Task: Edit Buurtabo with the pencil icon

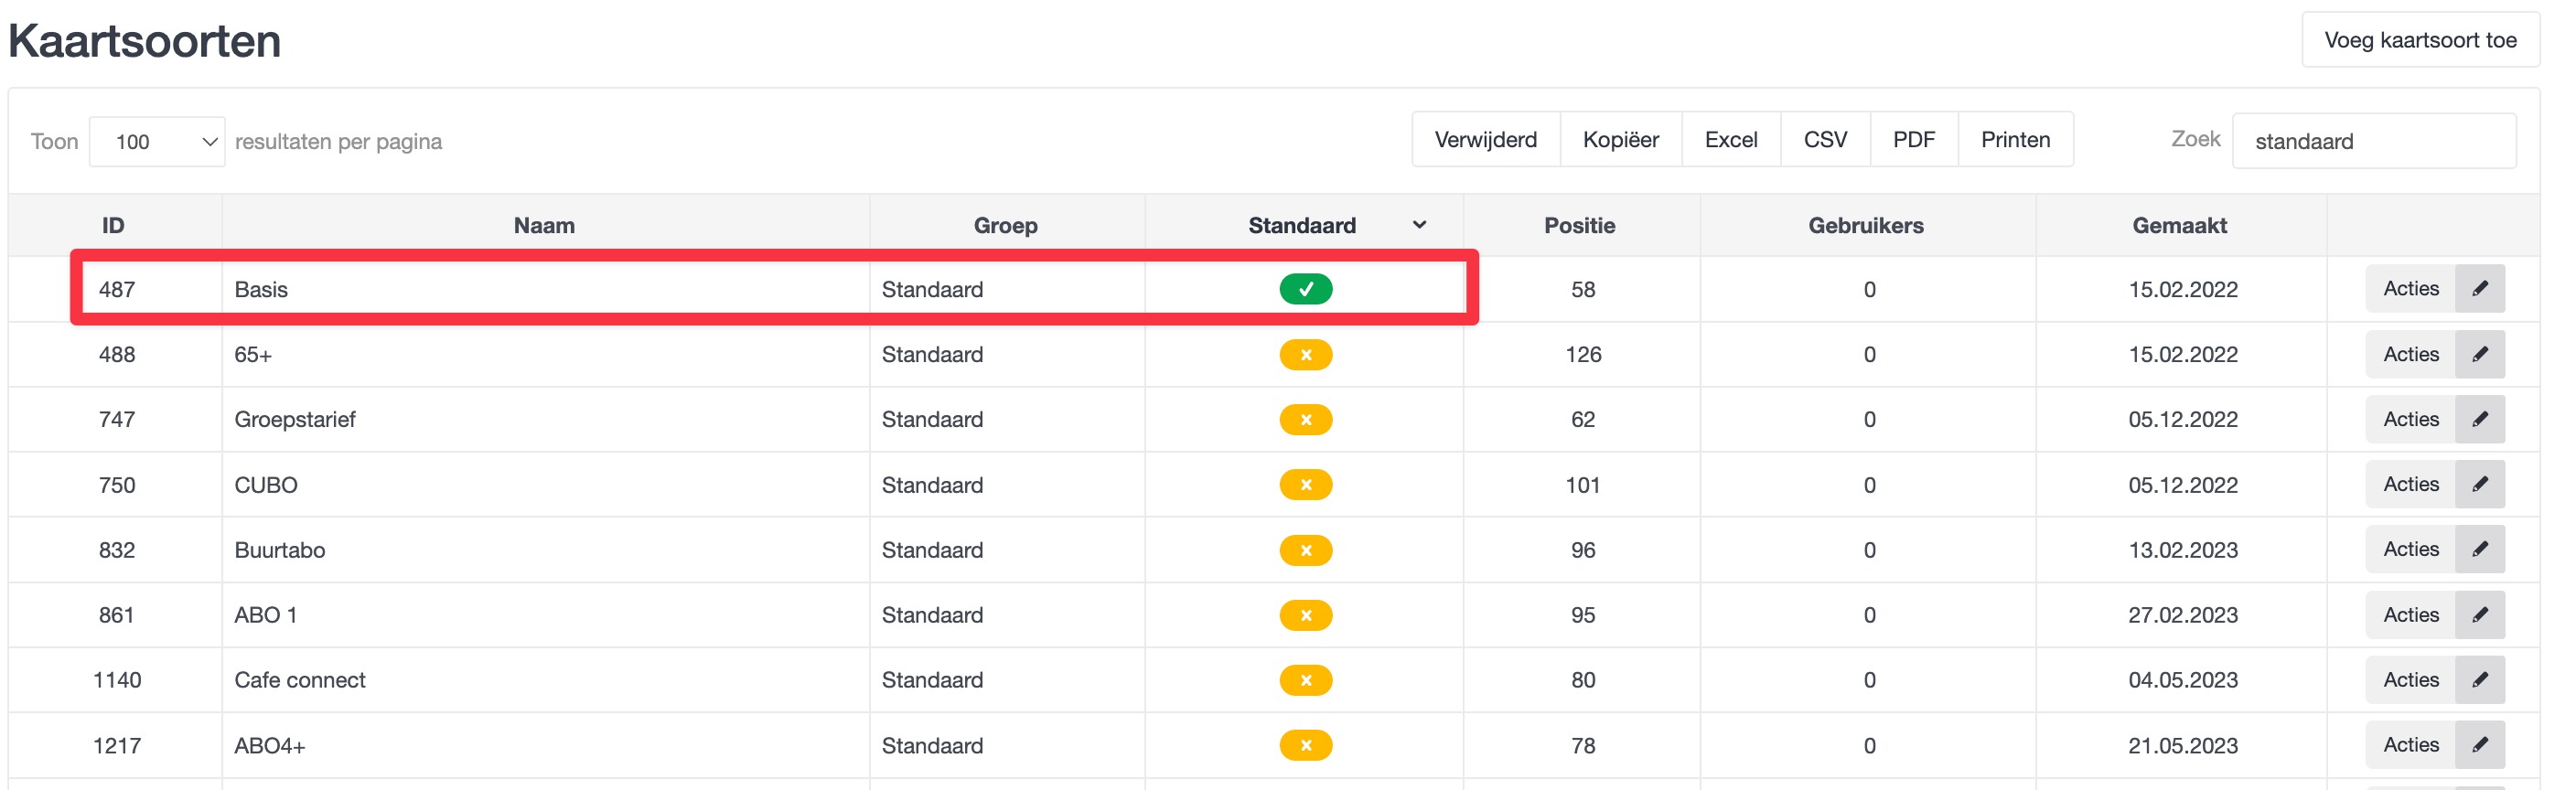Action: pyautogui.click(x=2479, y=549)
